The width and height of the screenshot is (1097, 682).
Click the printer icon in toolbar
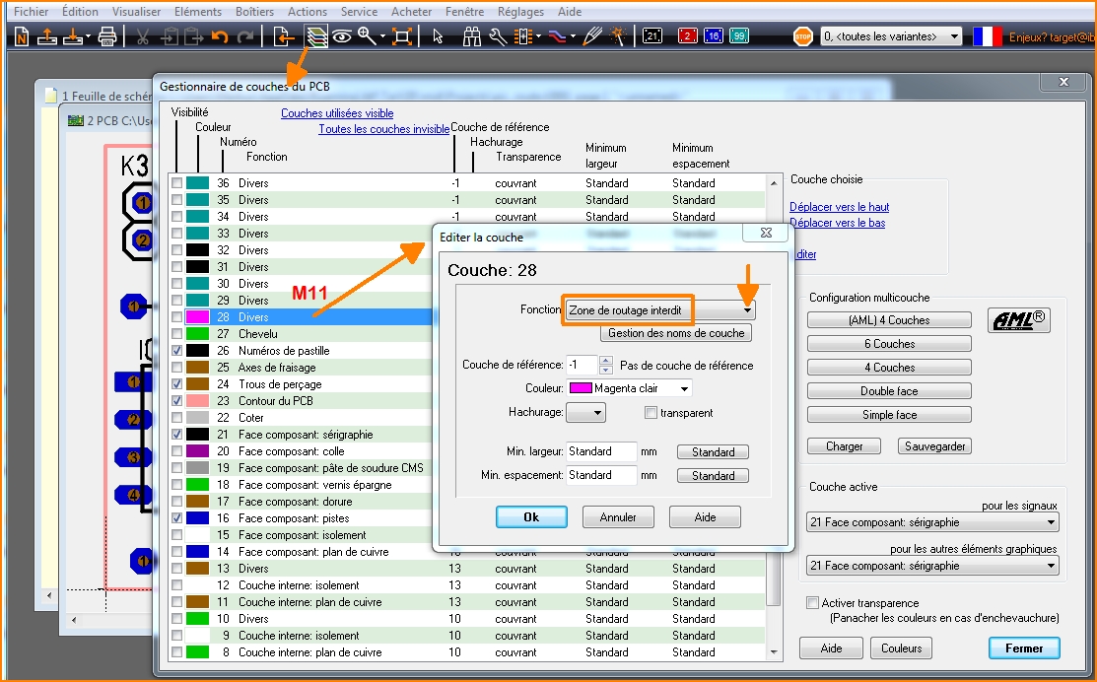(x=107, y=36)
